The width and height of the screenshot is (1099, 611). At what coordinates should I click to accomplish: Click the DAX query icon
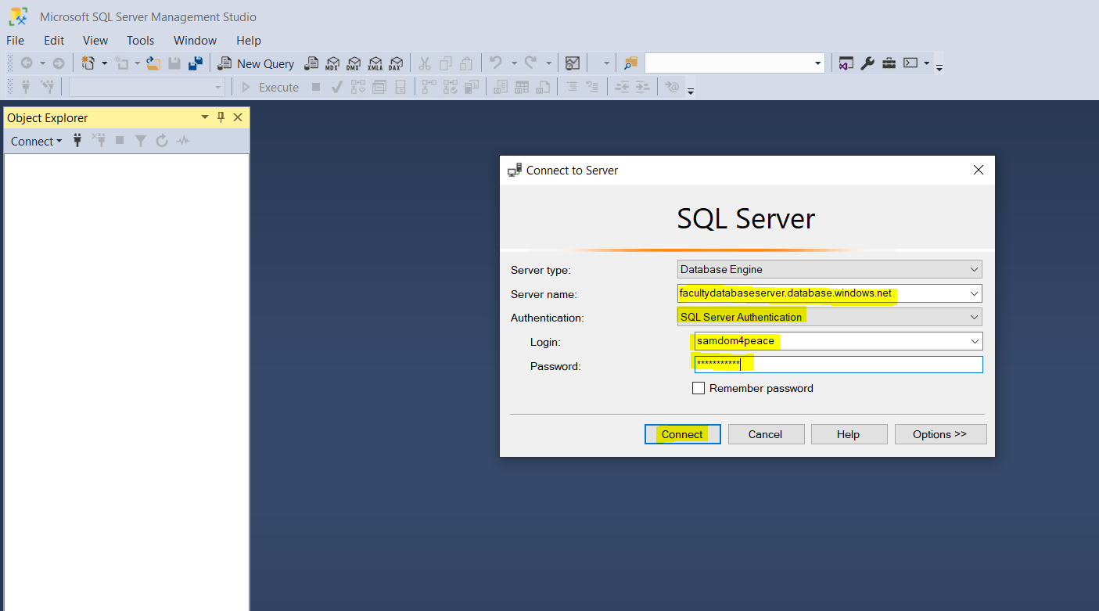coord(396,63)
